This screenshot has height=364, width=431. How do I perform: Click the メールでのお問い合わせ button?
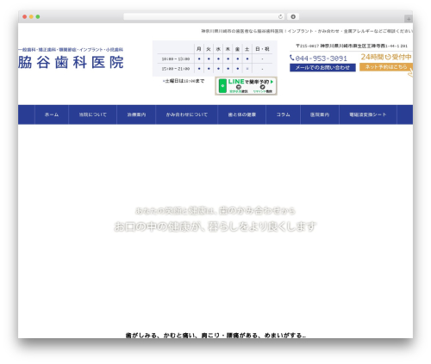point(322,68)
